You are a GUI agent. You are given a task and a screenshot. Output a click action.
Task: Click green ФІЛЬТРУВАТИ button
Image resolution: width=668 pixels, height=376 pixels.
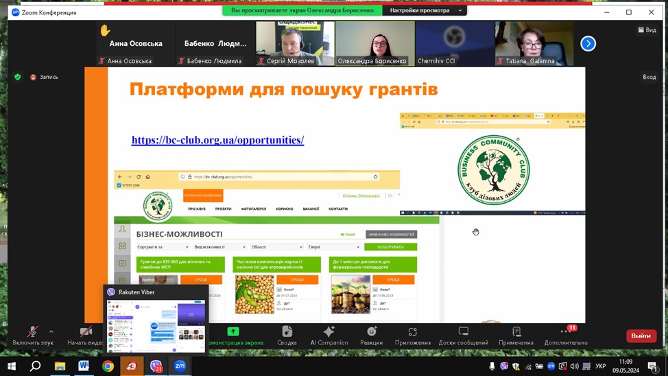point(391,247)
